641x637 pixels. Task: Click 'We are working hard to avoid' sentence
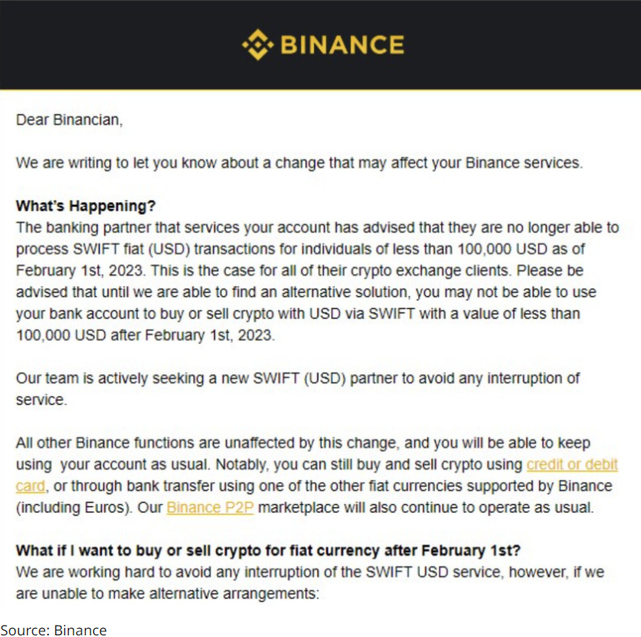(310, 572)
